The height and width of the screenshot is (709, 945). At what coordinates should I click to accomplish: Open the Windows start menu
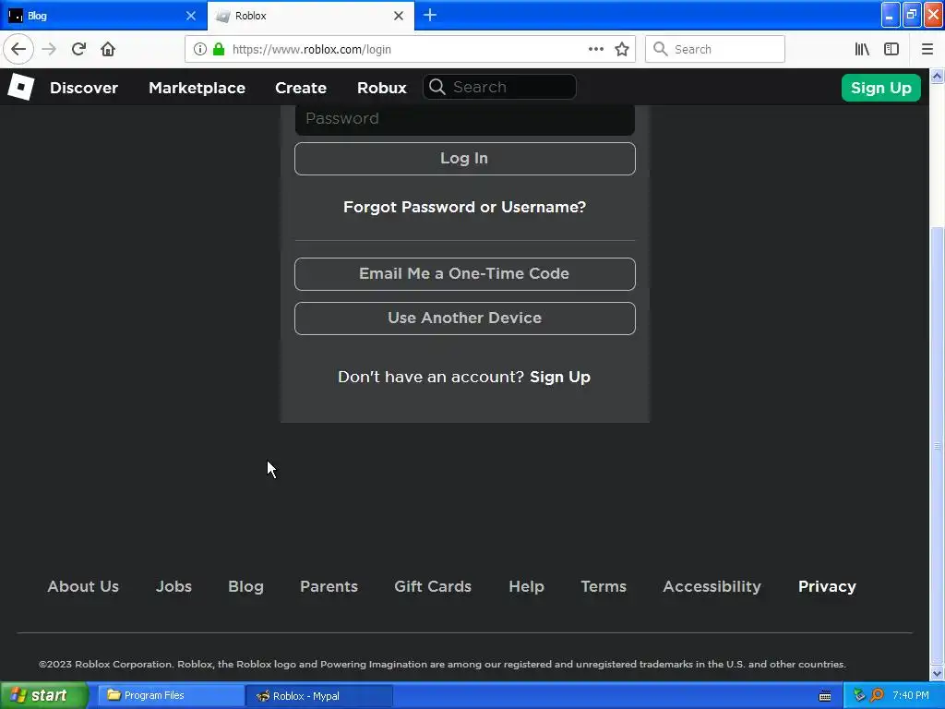pos(44,695)
